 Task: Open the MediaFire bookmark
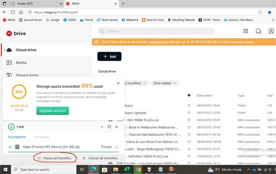[130, 20]
